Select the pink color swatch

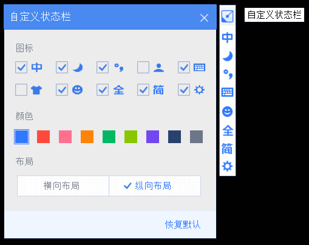65,137
